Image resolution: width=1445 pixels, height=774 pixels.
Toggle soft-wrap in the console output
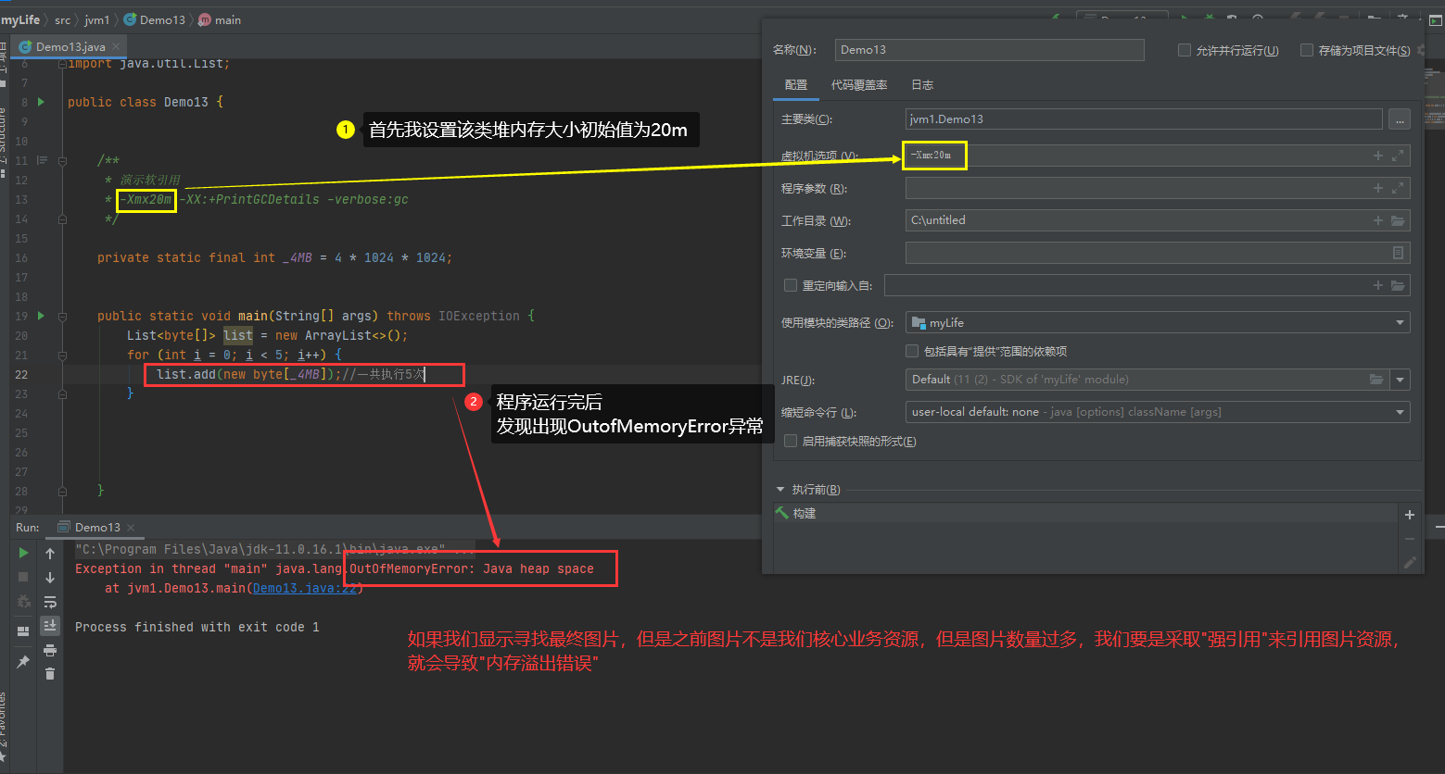pos(50,601)
